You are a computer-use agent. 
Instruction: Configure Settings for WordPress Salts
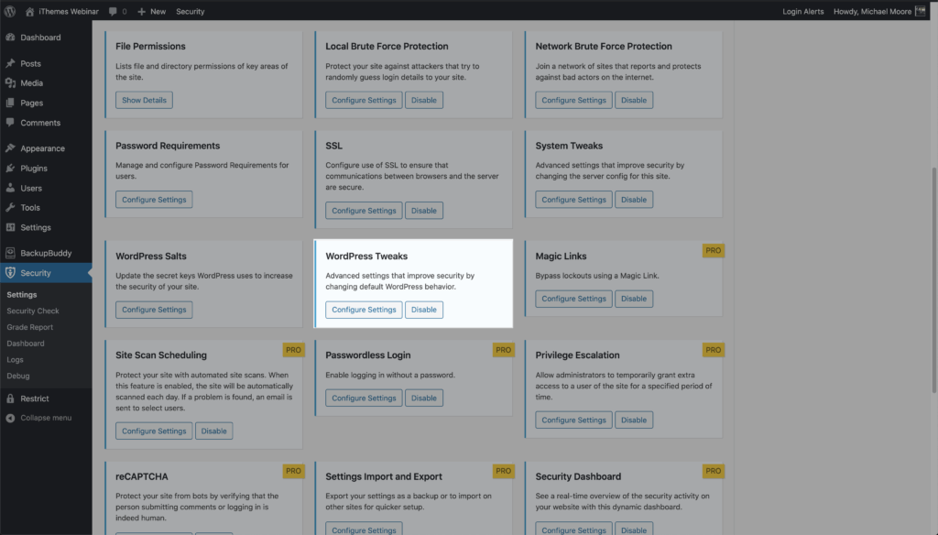[x=154, y=310]
